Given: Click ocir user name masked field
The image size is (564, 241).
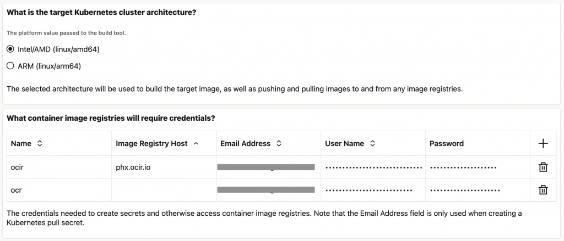Looking at the screenshot, I should pyautogui.click(x=373, y=167).
